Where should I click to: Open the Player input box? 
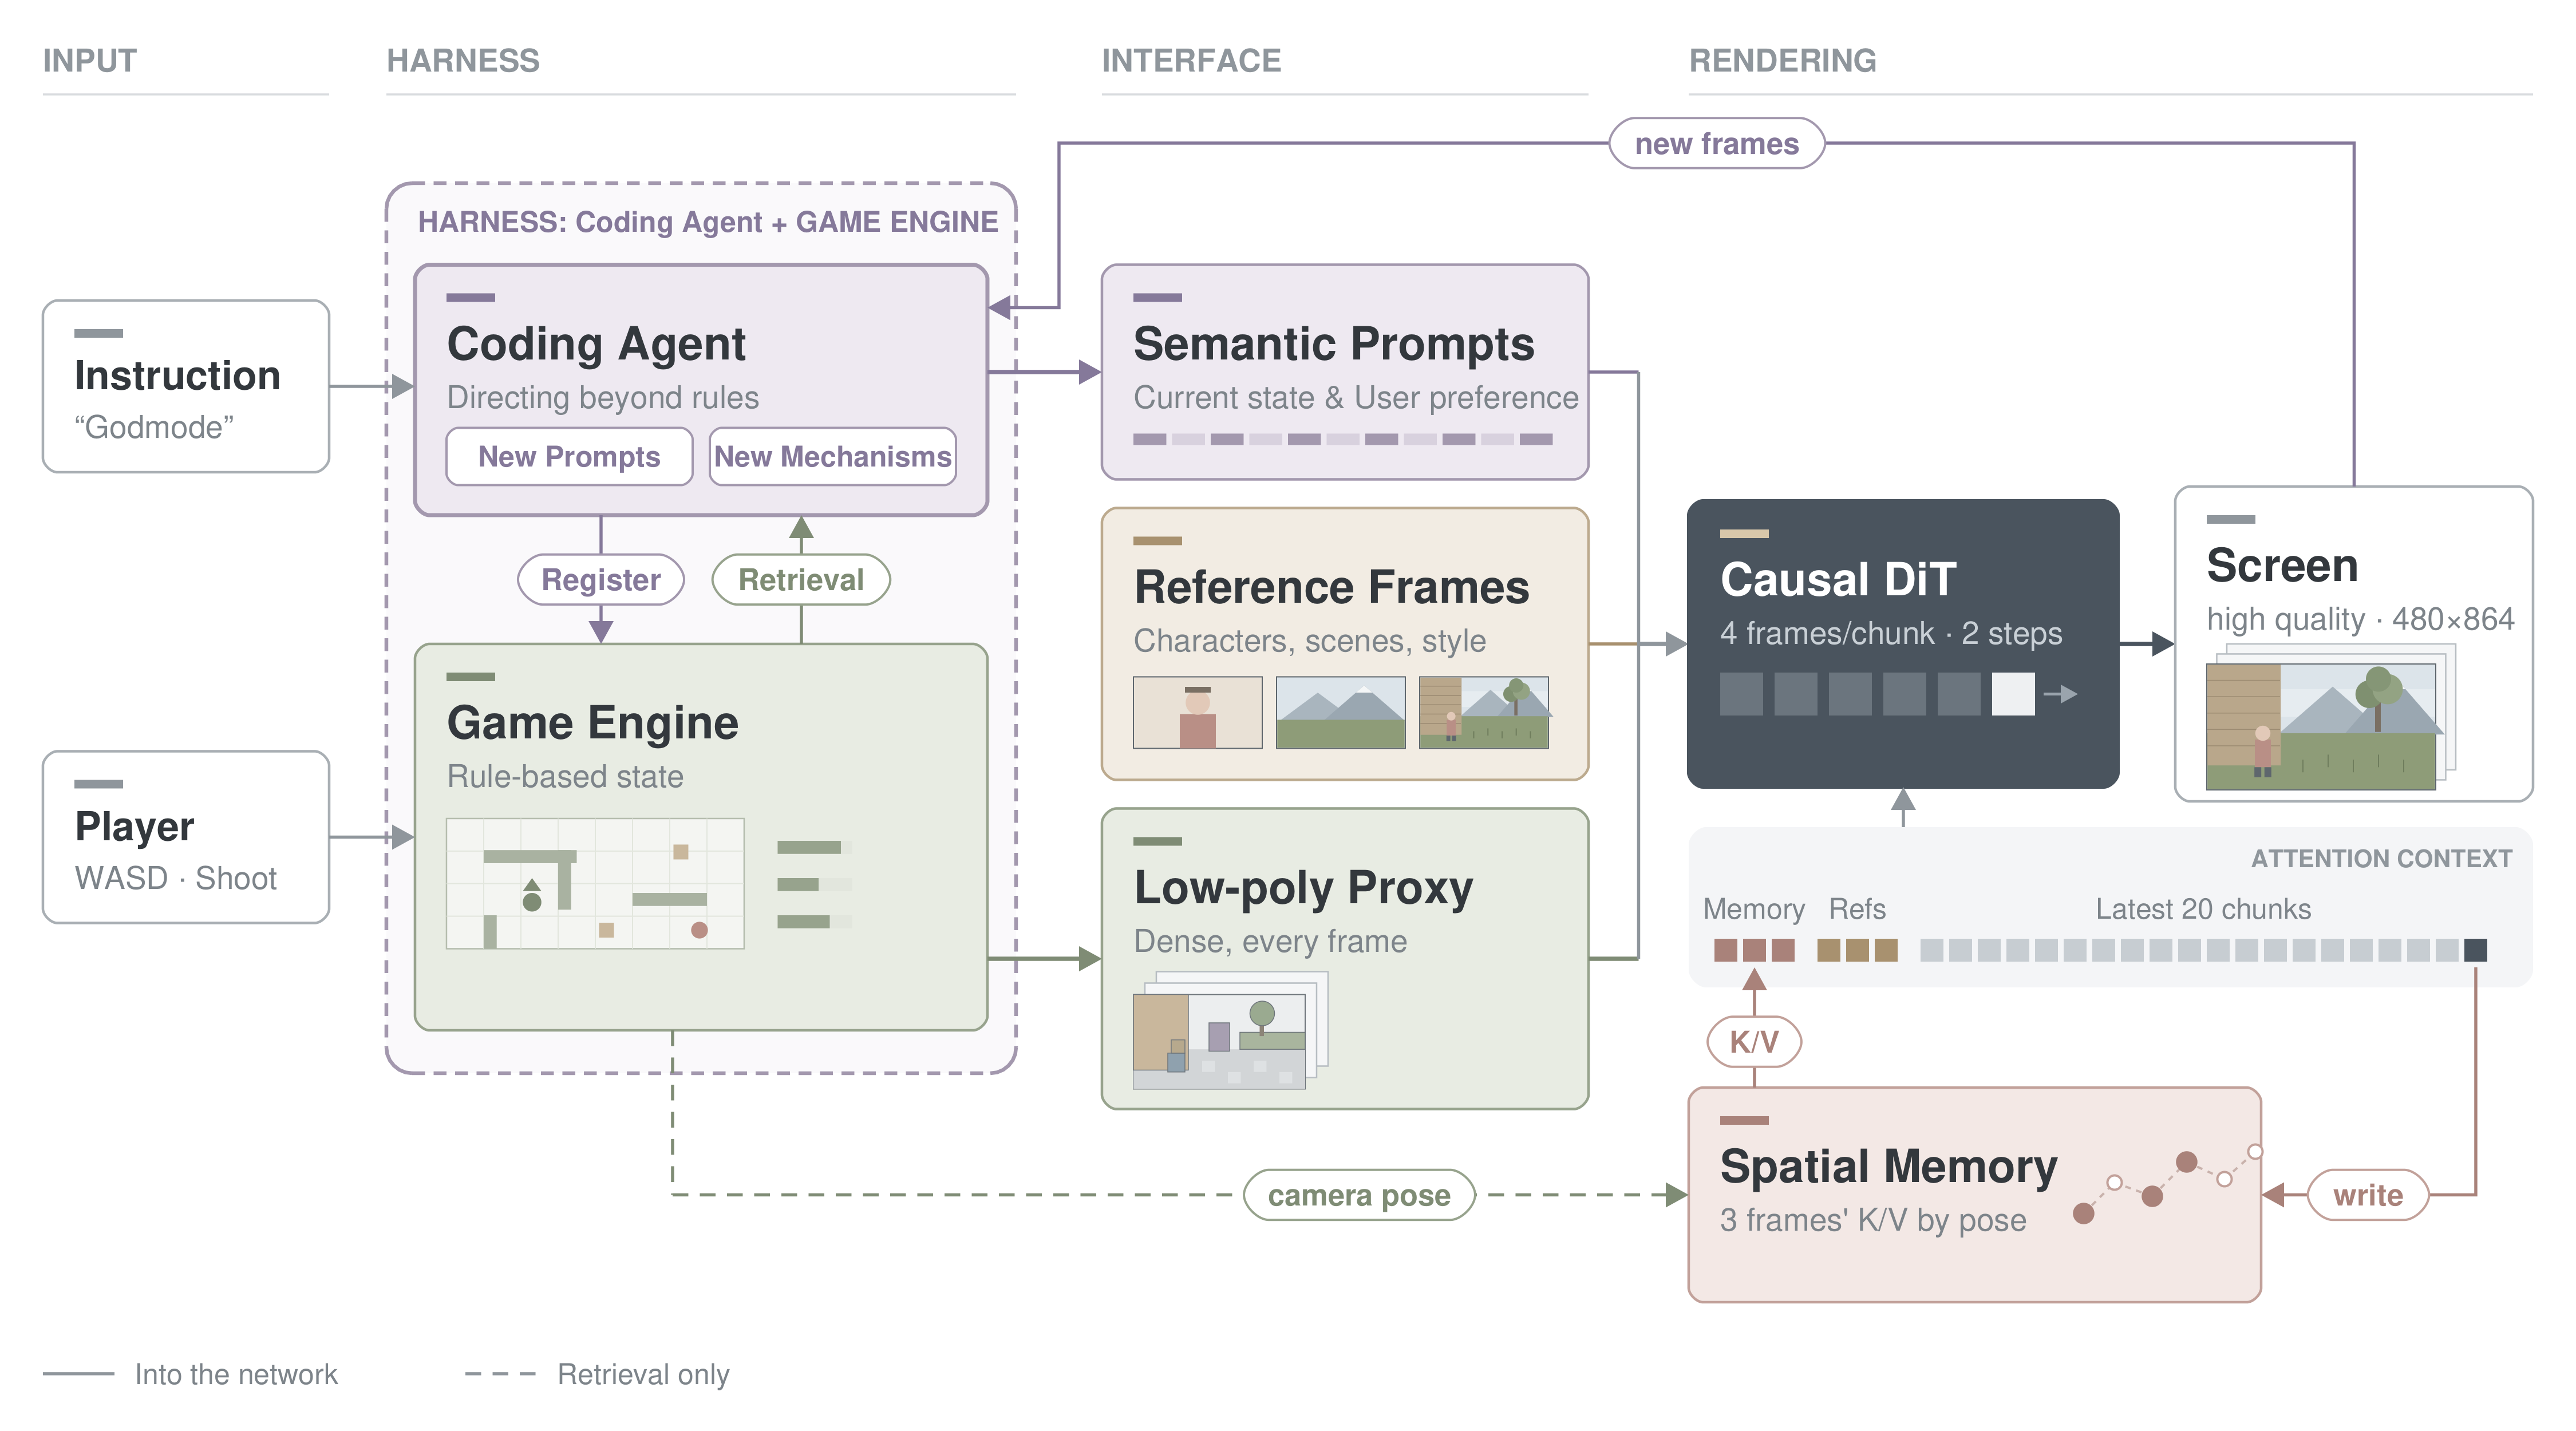186,836
